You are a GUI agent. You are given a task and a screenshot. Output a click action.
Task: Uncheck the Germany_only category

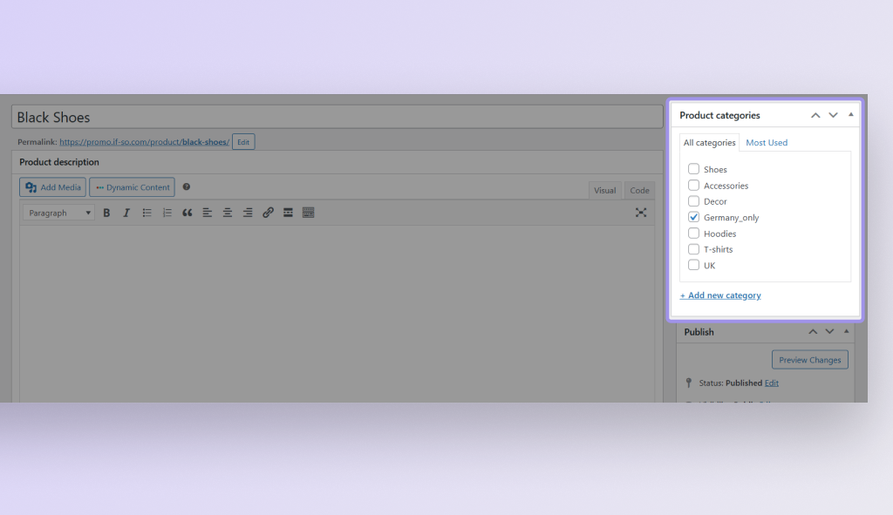(694, 217)
